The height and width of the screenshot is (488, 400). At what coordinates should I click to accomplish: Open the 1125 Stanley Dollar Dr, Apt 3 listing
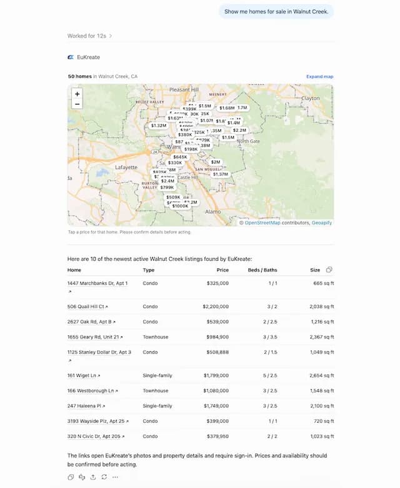[x=99, y=352]
